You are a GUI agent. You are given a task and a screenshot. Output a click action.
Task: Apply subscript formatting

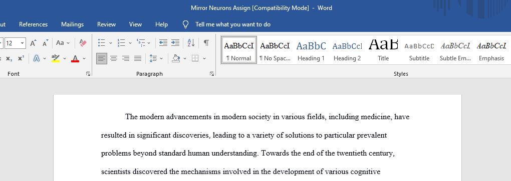pos(9,58)
